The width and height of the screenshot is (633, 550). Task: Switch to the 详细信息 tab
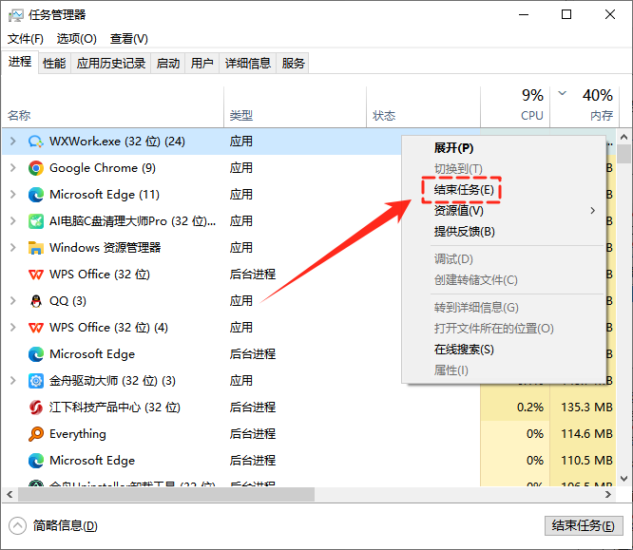coord(247,64)
